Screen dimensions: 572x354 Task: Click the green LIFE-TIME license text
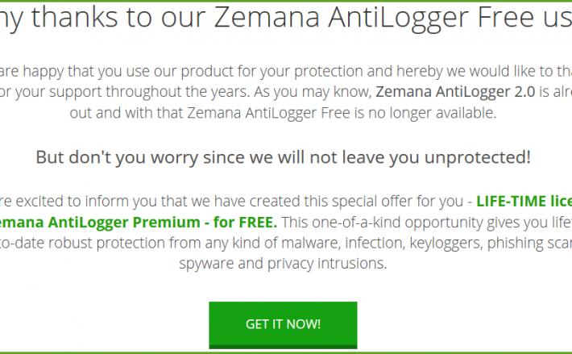pos(524,202)
